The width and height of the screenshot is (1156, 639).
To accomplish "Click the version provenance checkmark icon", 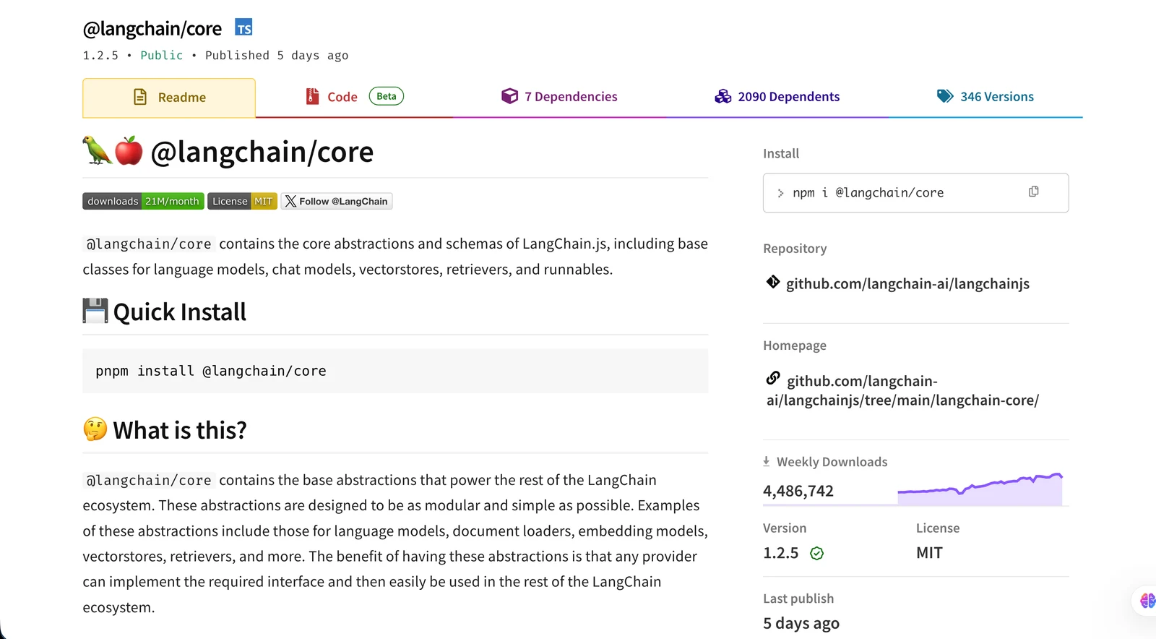I will tap(816, 554).
